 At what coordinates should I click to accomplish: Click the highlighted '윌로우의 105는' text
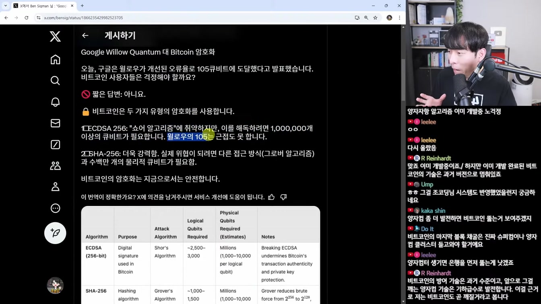(190, 137)
